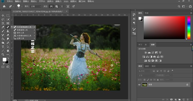Toggle the layer filter on/off switch
This screenshot has height=101, width=193.
pos(172,71)
